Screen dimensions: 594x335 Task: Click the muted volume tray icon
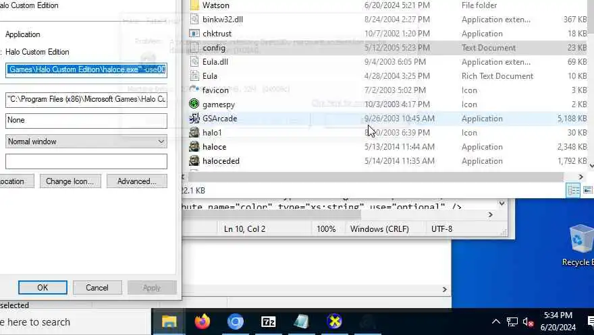point(528,322)
